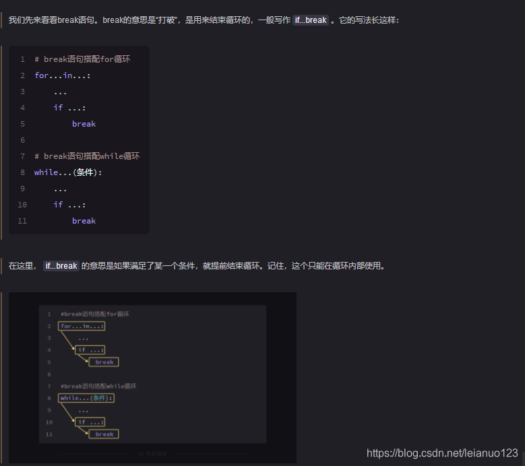Screen dimensions: 525x466
Task: Click the sentence '记住，这个只能在循环内部使用'
Action: (326, 266)
